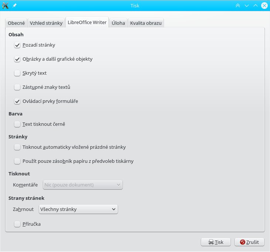Switch to the Obecné tab
Image resolution: width=270 pixels, height=252 pixels.
(x=16, y=23)
